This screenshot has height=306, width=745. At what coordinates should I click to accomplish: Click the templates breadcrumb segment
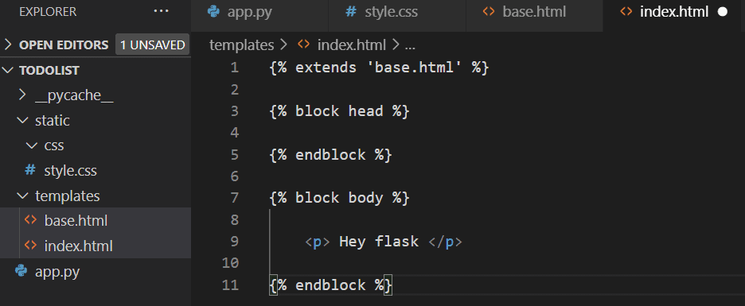[241, 45]
